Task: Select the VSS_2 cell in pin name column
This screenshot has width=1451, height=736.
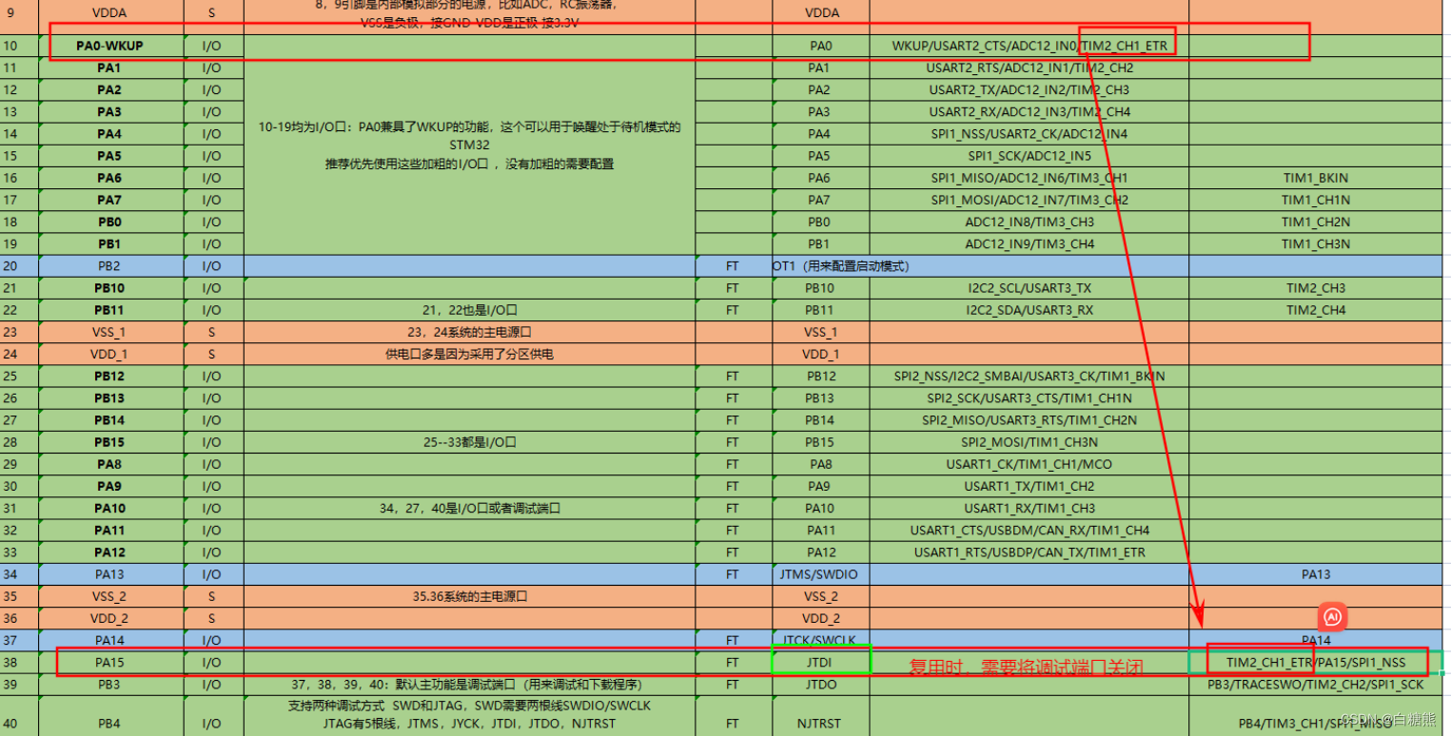Action: [108, 596]
